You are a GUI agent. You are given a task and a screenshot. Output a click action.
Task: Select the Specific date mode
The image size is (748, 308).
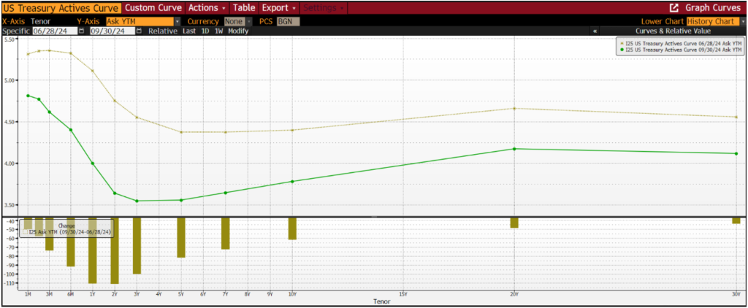[16, 31]
